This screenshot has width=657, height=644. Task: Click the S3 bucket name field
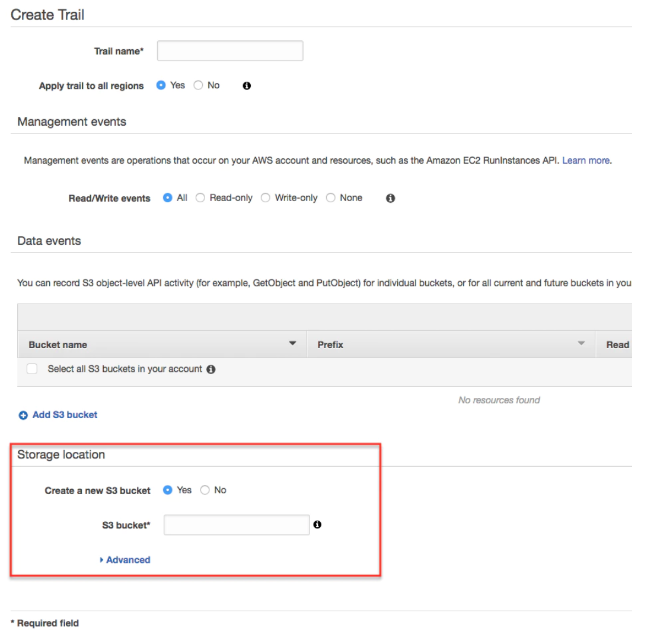[236, 524]
